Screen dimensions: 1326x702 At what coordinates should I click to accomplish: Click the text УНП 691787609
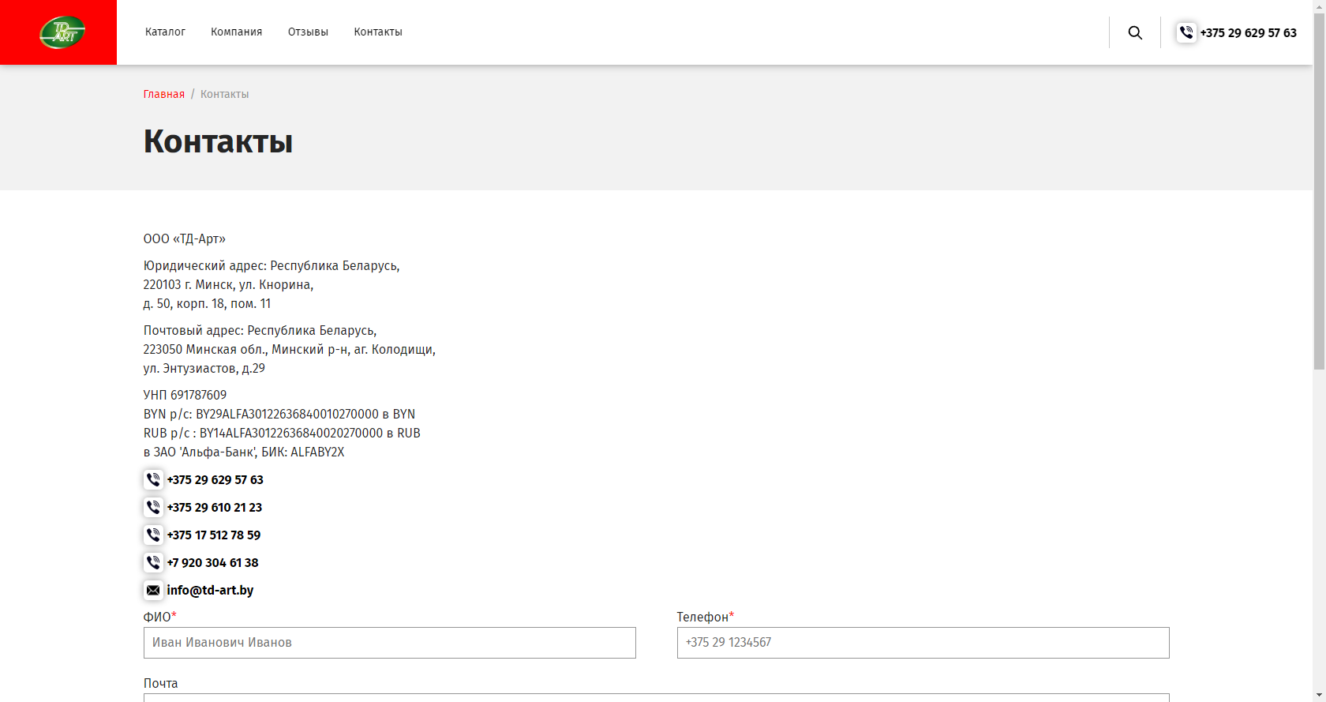(x=185, y=395)
